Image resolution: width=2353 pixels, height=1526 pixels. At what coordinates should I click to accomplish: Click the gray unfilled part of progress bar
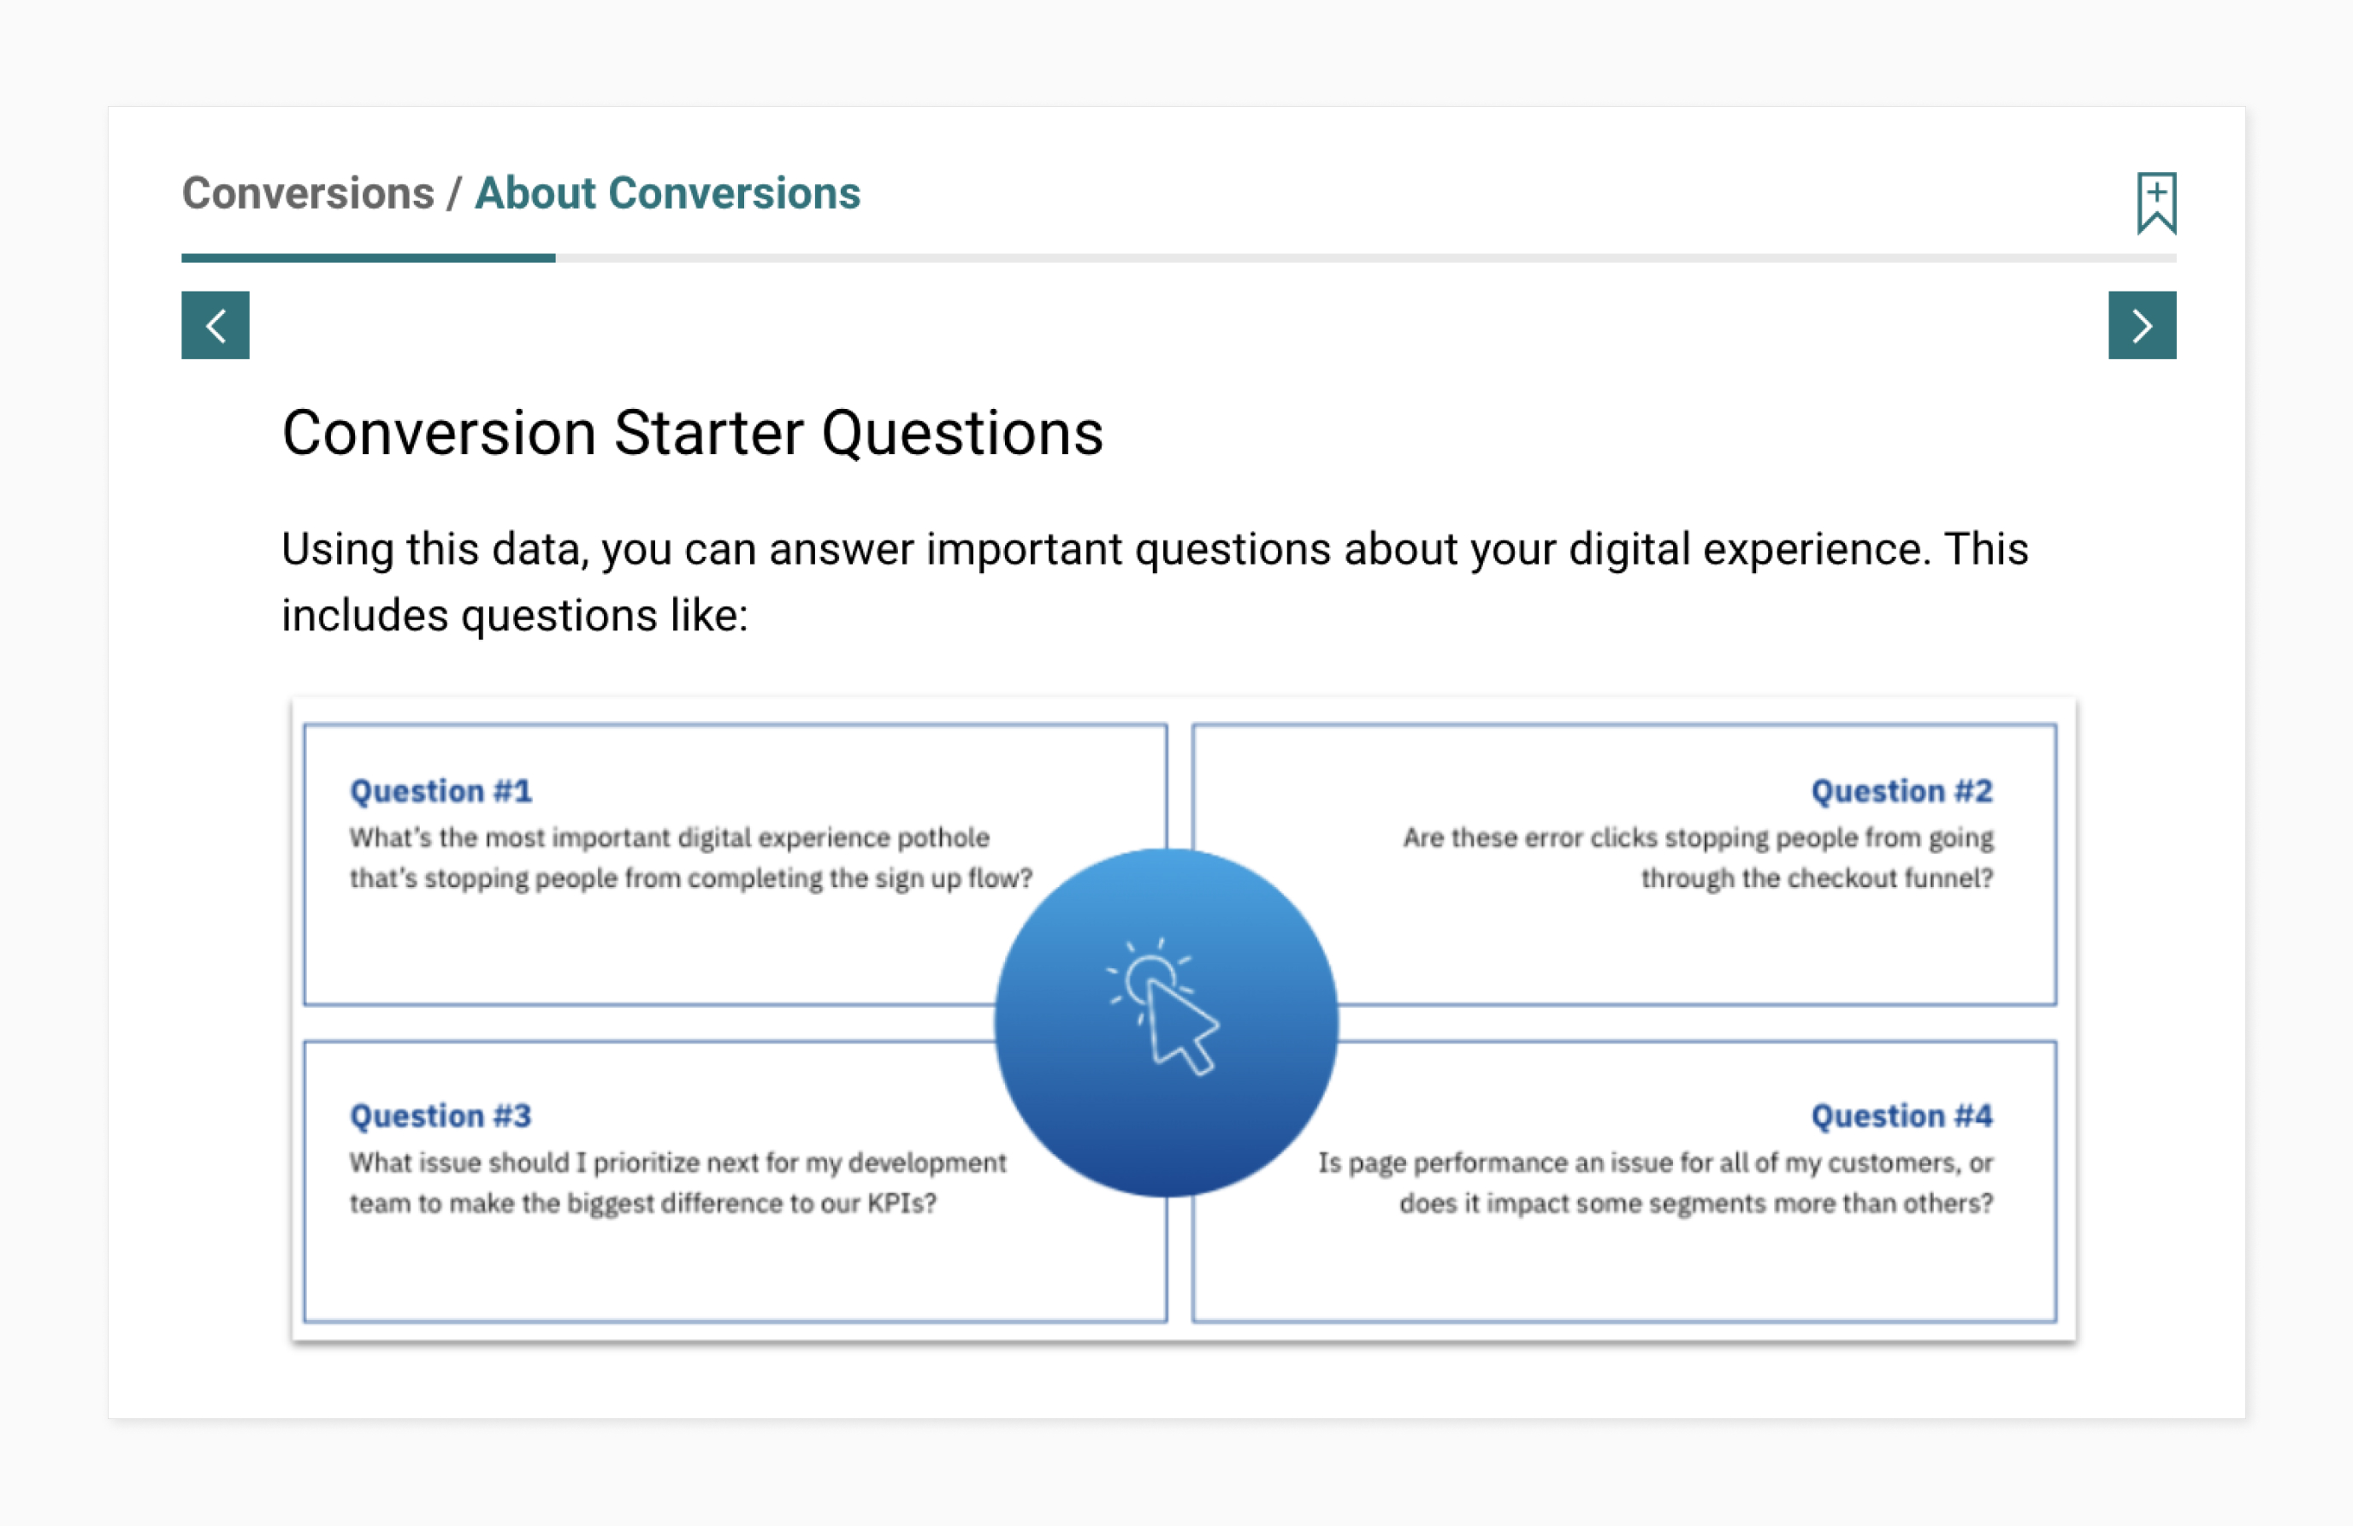1364,258
